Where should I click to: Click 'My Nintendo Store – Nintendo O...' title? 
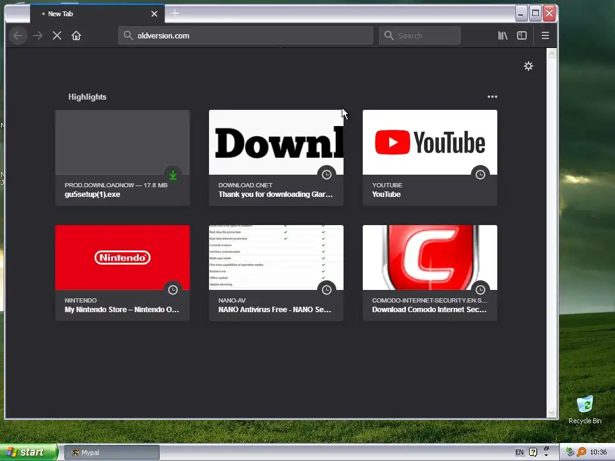pos(121,310)
